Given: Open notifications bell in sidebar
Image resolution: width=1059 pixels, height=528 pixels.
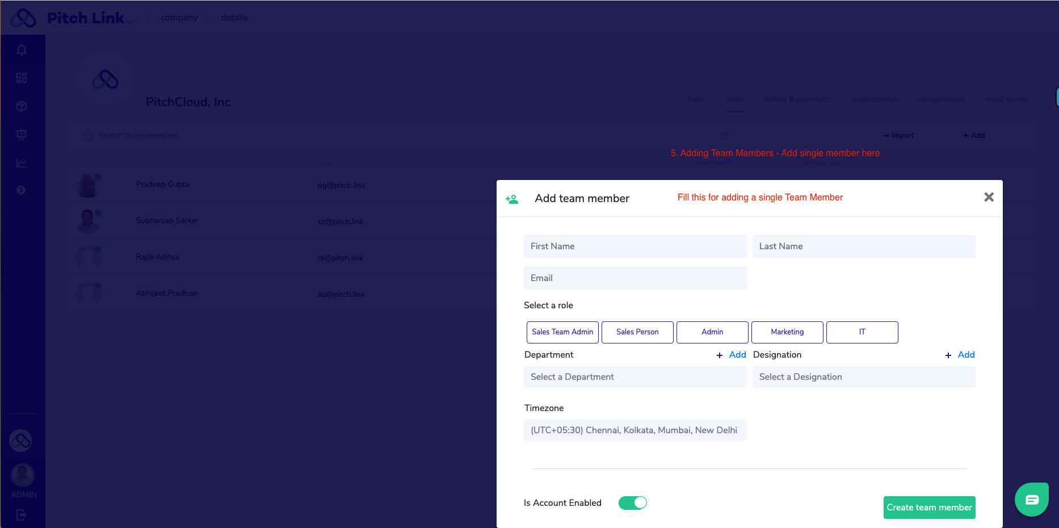Looking at the screenshot, I should click(x=22, y=50).
